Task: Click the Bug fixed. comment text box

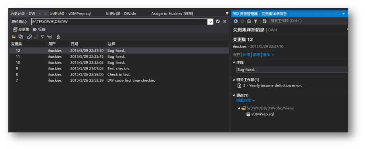Action: (x=292, y=70)
